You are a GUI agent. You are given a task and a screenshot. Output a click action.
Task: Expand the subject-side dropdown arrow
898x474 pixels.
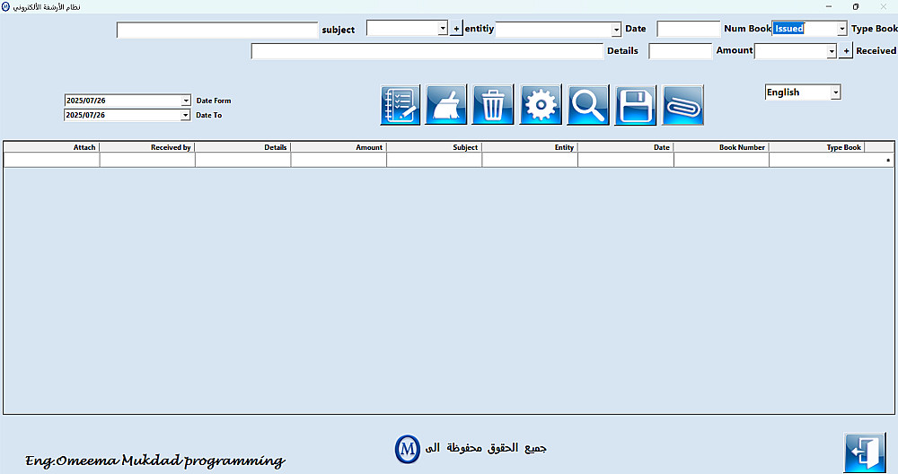click(442, 28)
